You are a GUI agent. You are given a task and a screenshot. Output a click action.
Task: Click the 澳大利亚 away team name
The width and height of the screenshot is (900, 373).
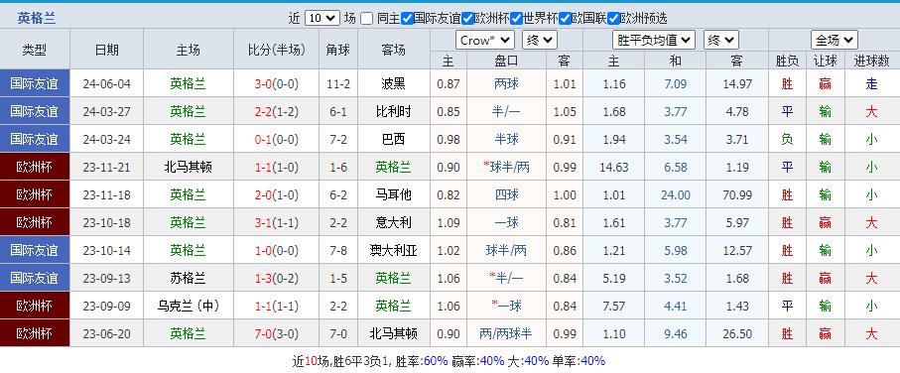coord(393,250)
